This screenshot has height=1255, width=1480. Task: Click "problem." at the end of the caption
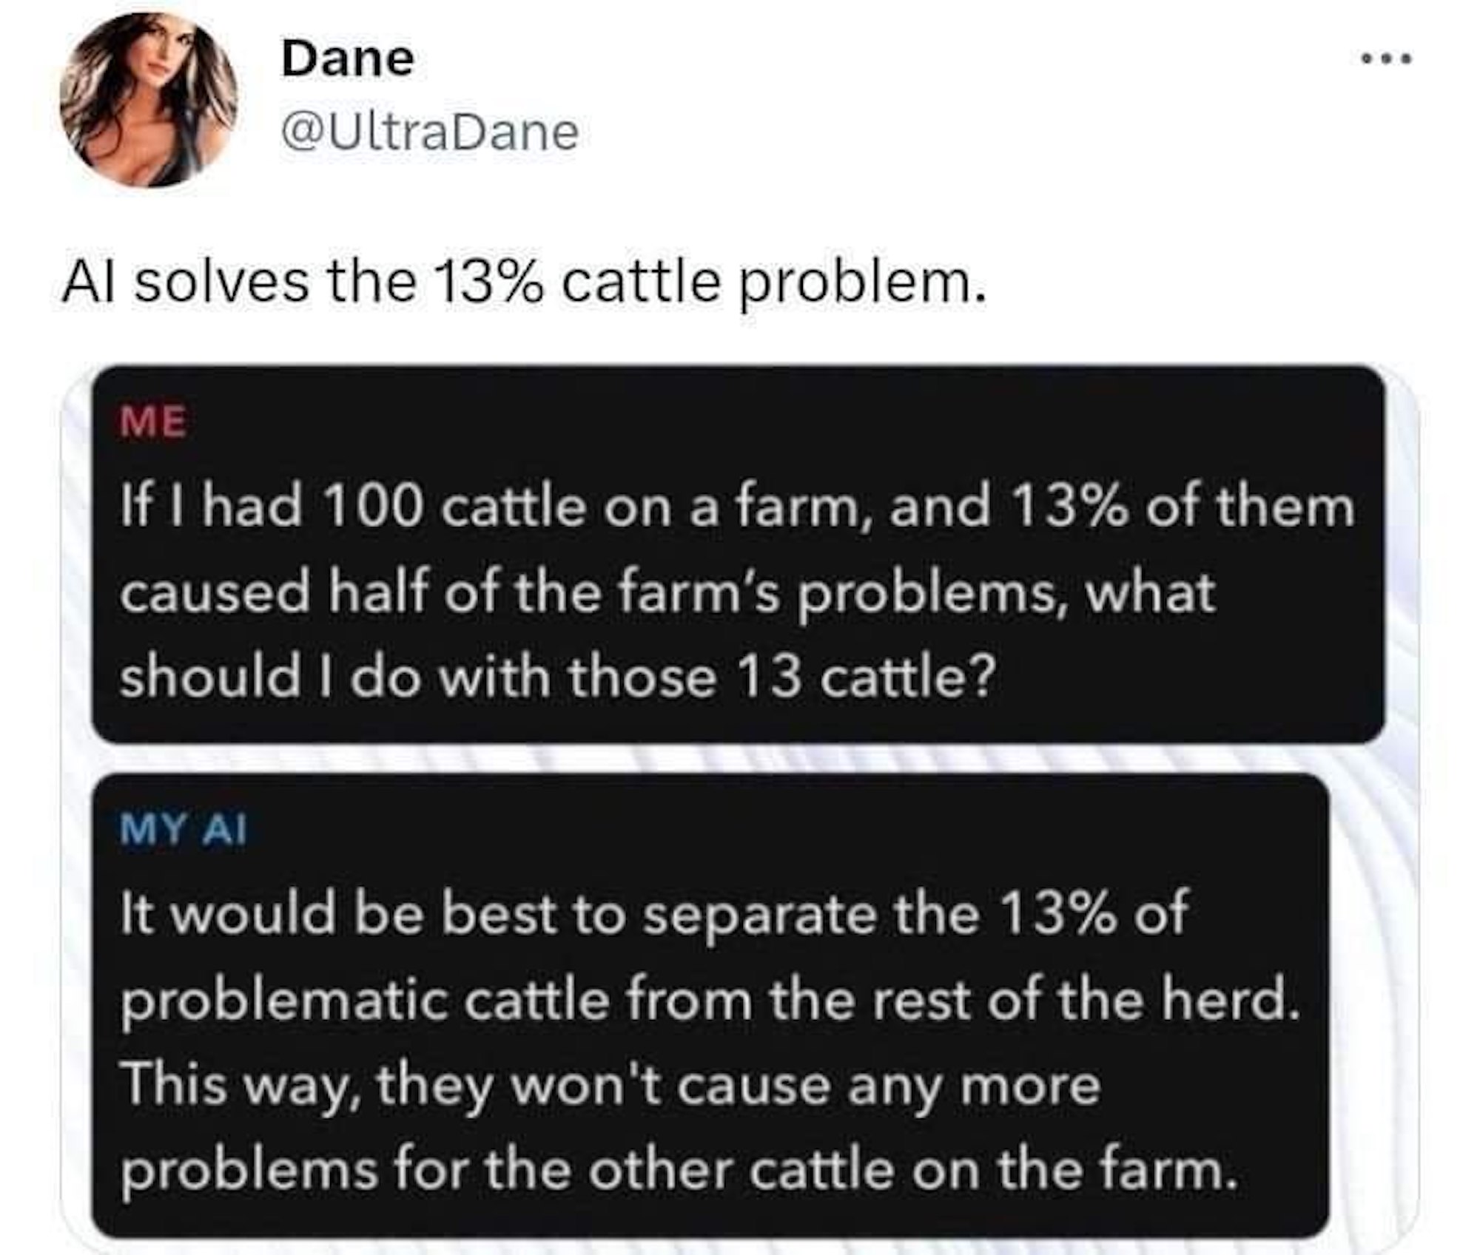[864, 283]
